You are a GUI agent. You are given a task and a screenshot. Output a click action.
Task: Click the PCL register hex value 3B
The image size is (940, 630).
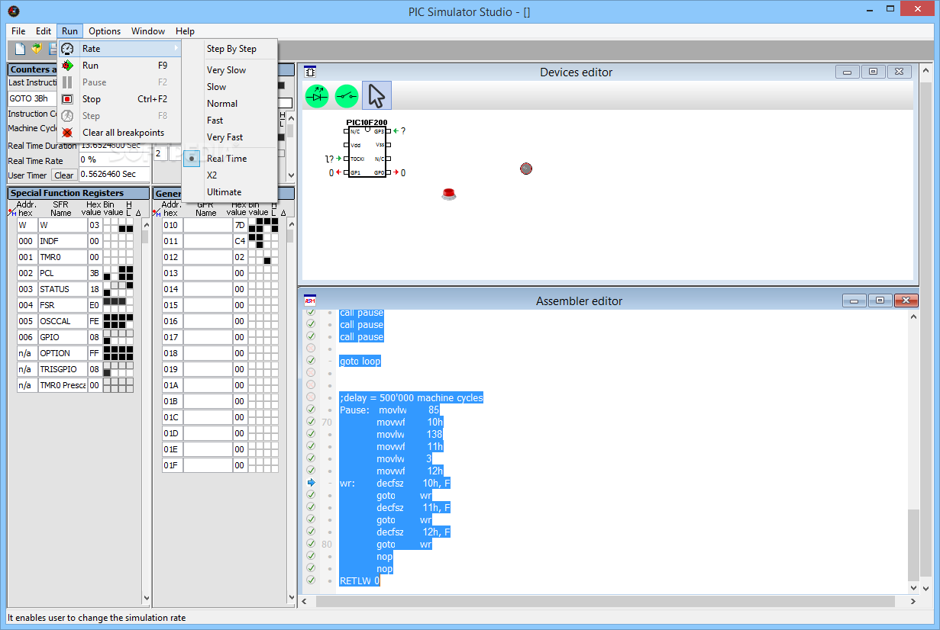click(x=95, y=273)
